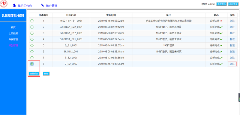Select the radio button for CJ-BRCA_S17_L001
Image resolution: width=240 pixels, height=115 pixels.
32,33
